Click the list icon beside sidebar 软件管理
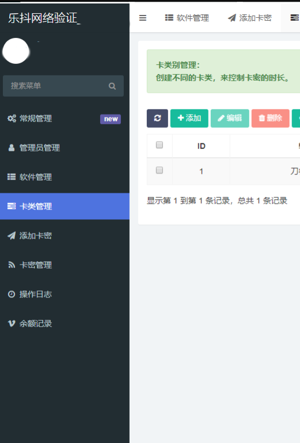 tap(12, 177)
